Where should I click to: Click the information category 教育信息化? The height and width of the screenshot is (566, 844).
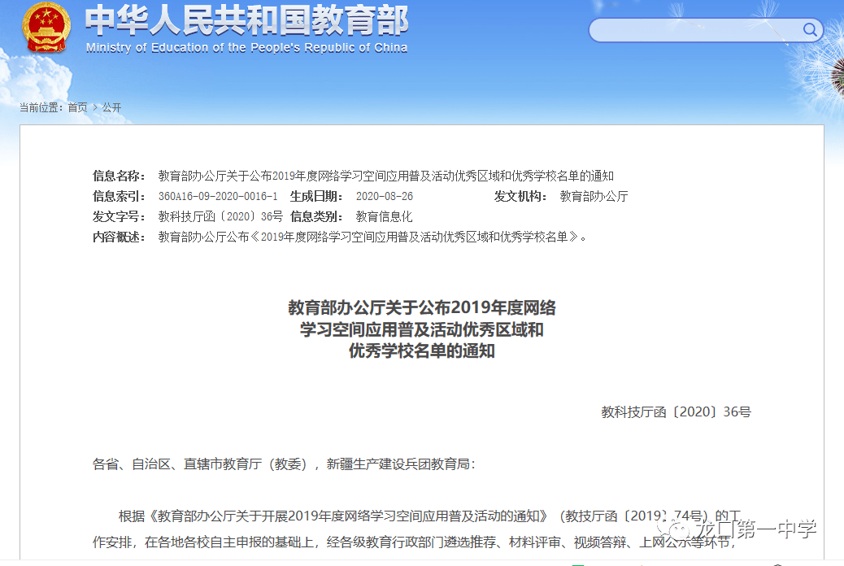[384, 216]
